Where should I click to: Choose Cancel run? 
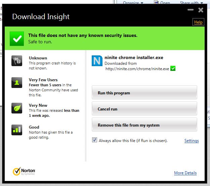[144, 108]
